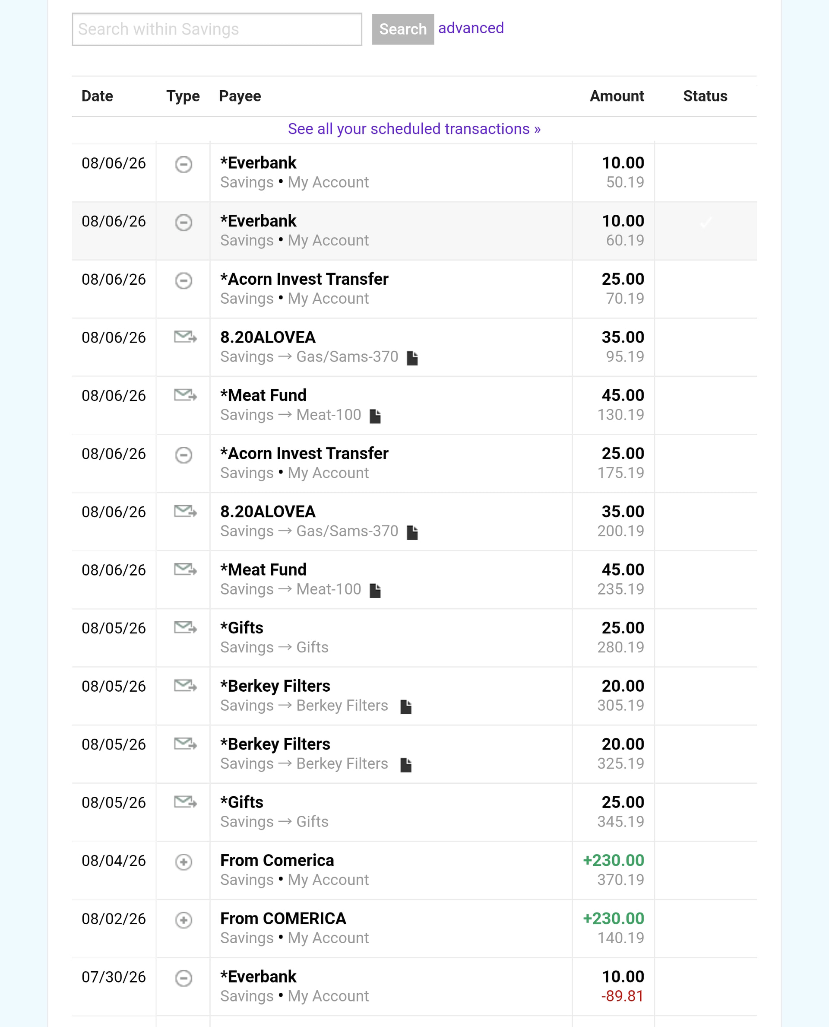The width and height of the screenshot is (829, 1027).
Task: See all your scheduled transactions link
Action: (414, 129)
